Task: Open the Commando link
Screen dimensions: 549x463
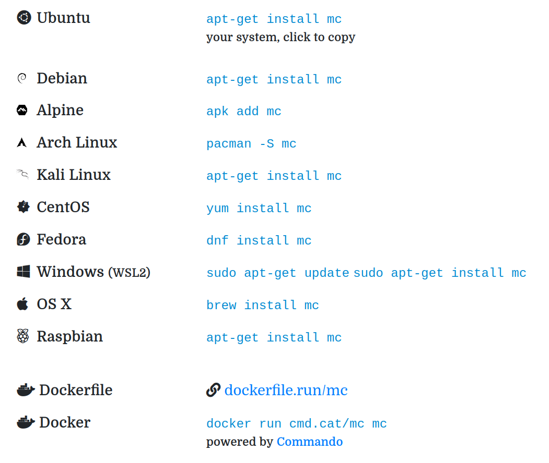Action: tap(309, 442)
